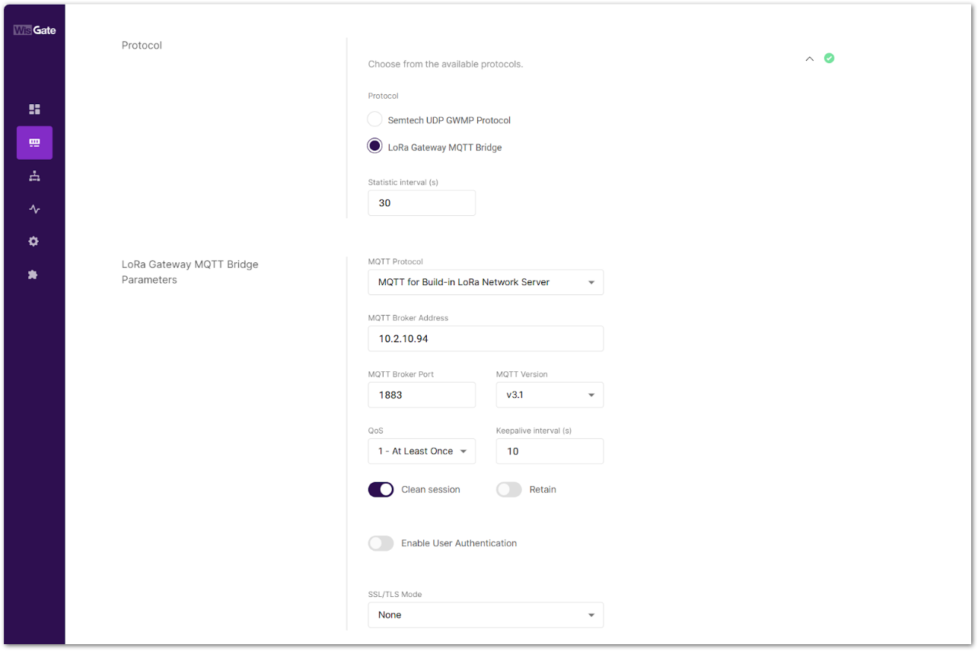Change the QoS dropdown value
The image size is (978, 651).
tap(422, 451)
